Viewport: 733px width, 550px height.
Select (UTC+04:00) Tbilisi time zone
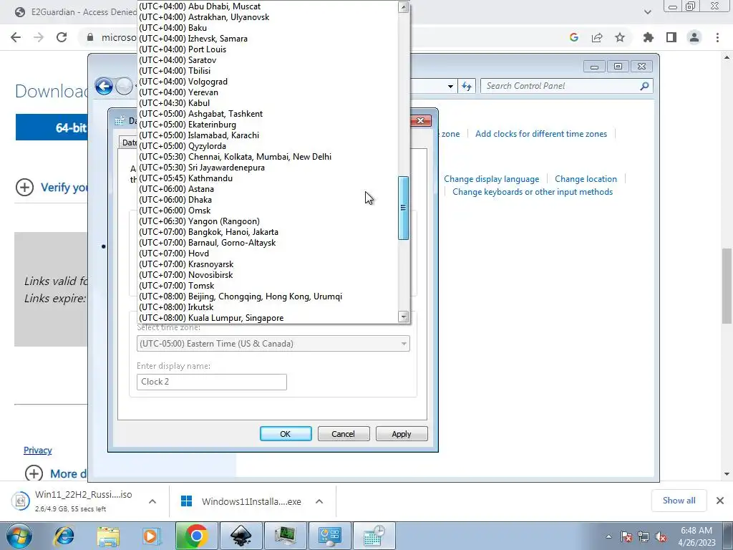pyautogui.click(x=268, y=71)
